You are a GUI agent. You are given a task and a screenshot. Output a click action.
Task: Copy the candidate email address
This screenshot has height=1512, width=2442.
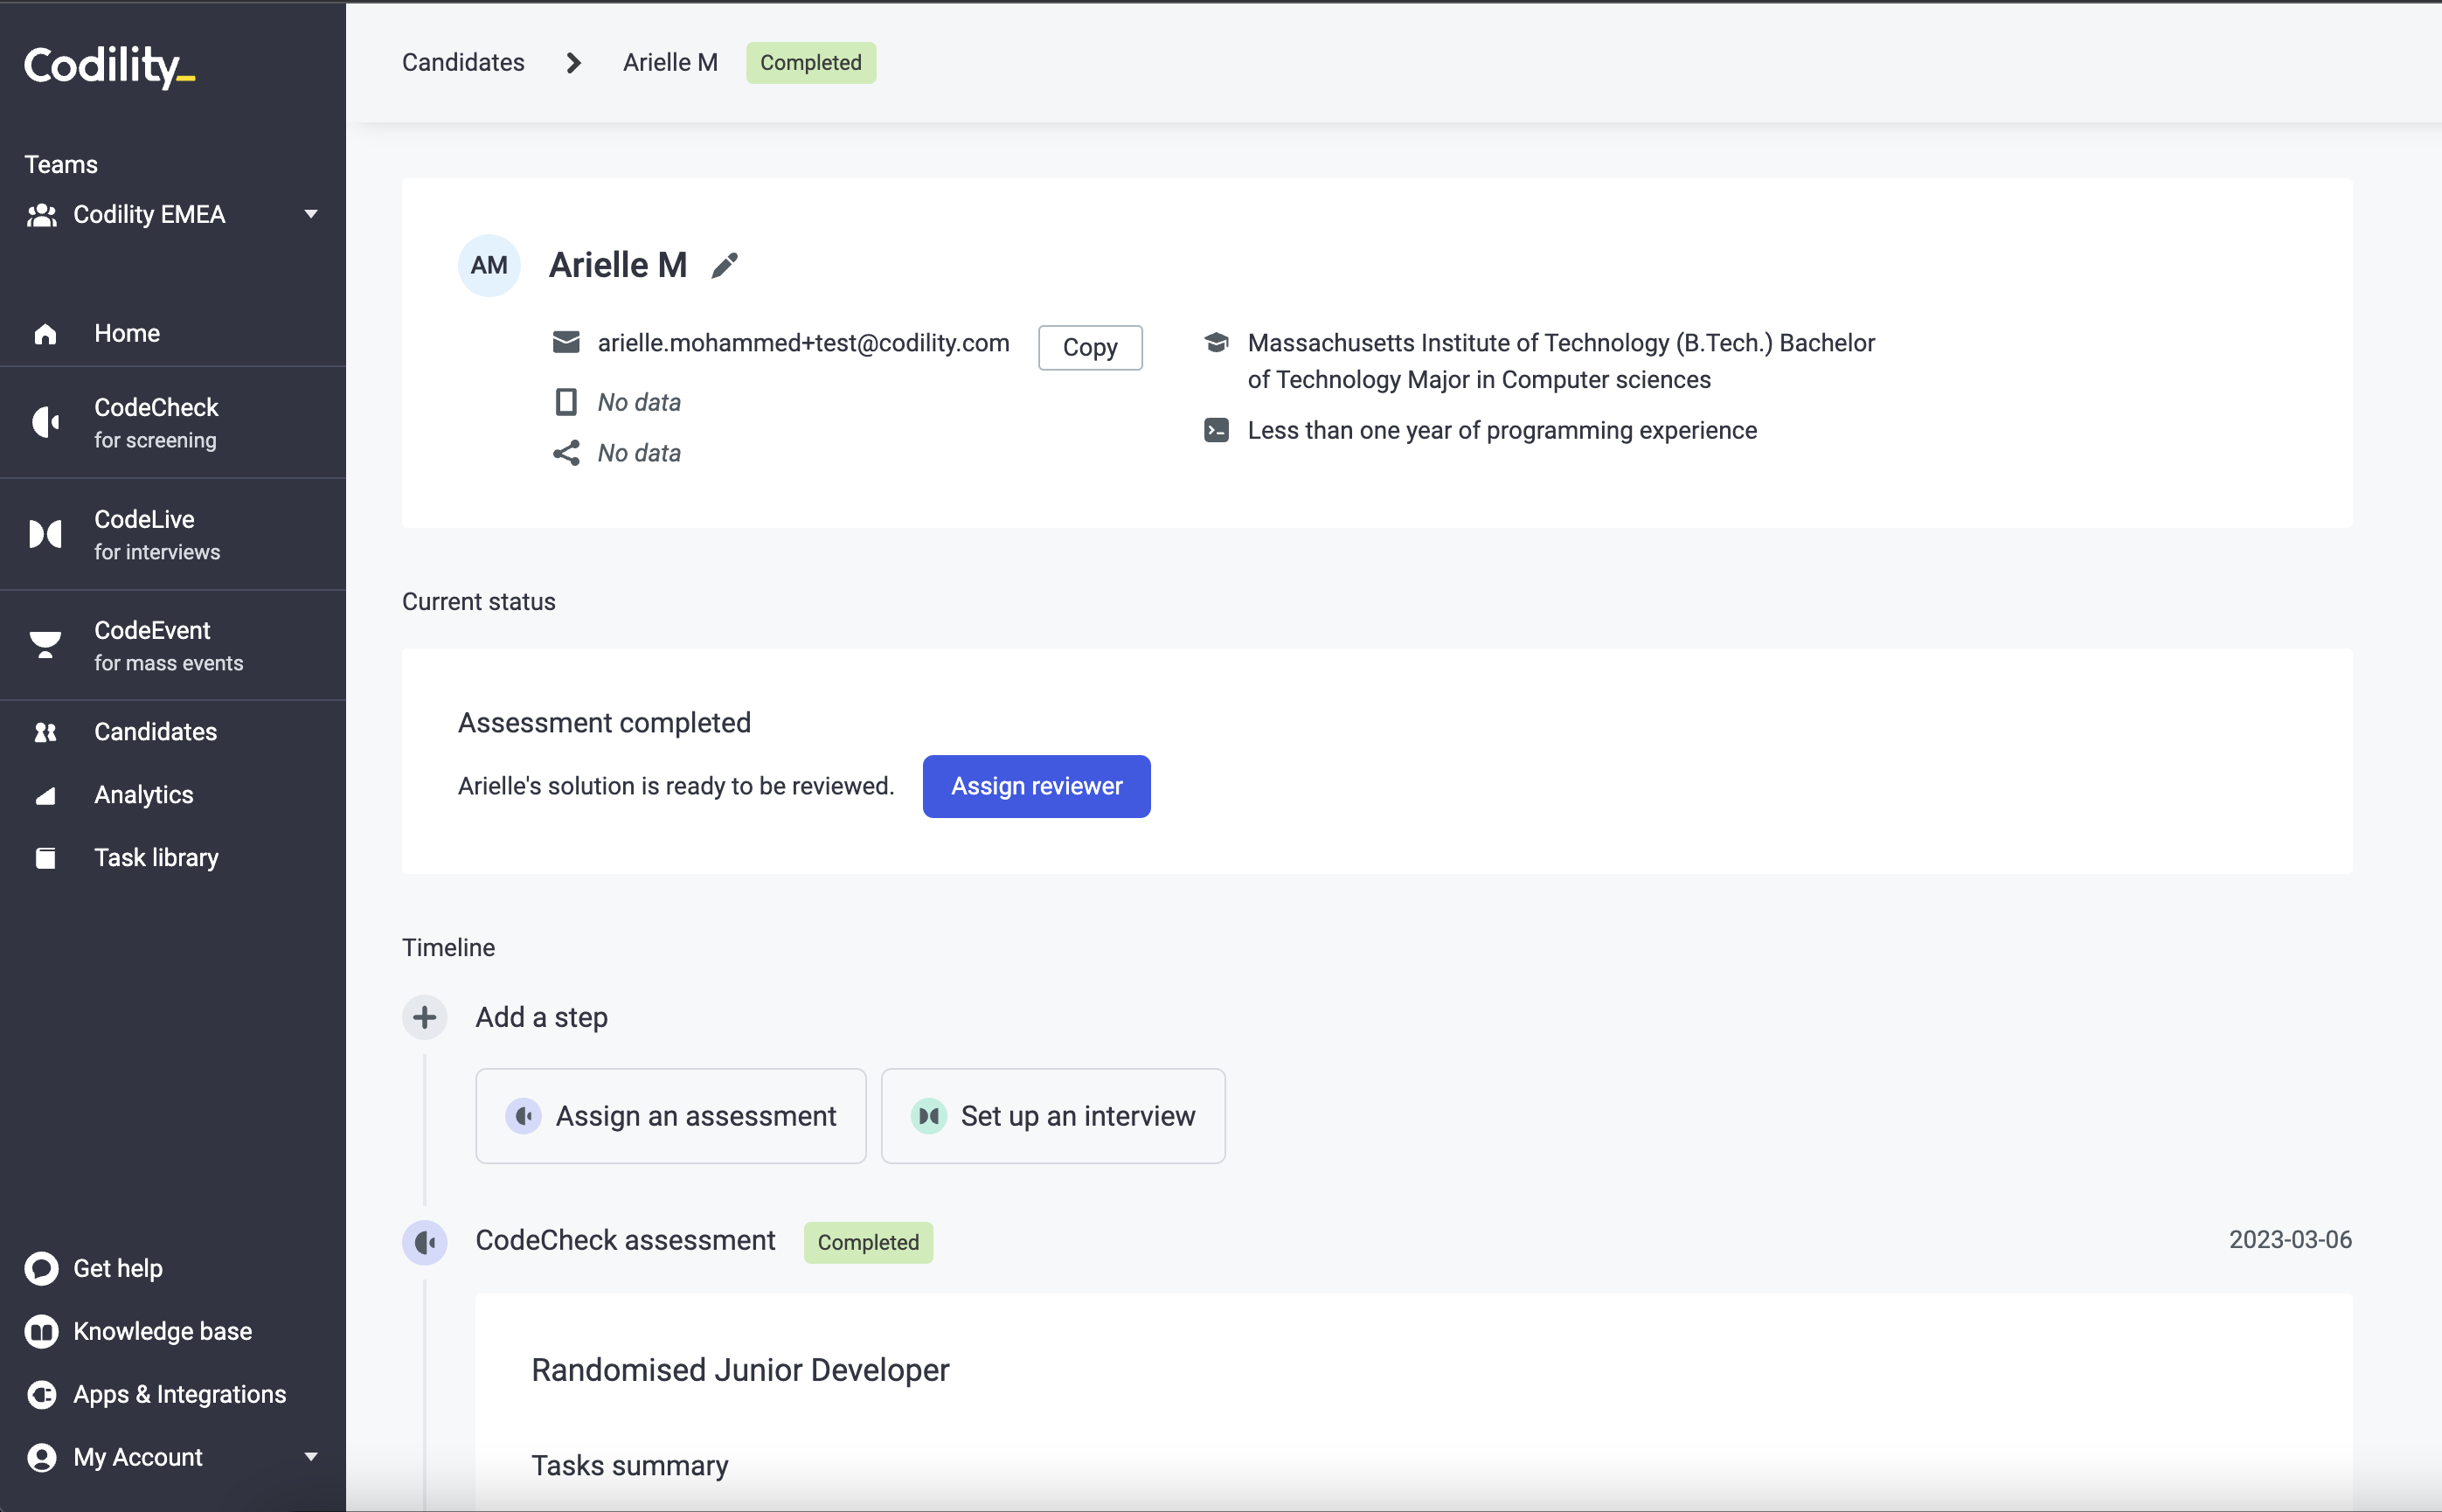coord(1090,348)
